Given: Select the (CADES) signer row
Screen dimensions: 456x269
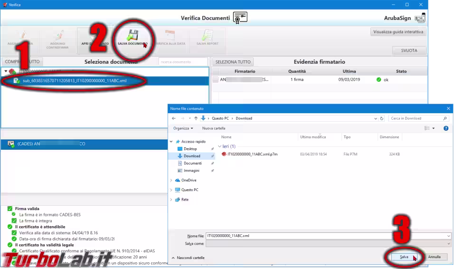Looking at the screenshot, I should point(85,144).
